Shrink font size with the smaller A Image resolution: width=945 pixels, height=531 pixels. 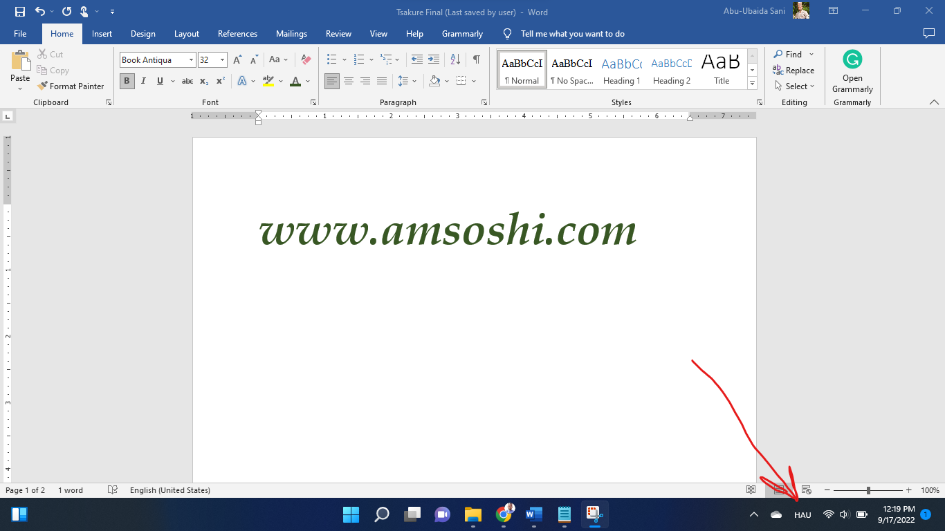tap(254, 60)
